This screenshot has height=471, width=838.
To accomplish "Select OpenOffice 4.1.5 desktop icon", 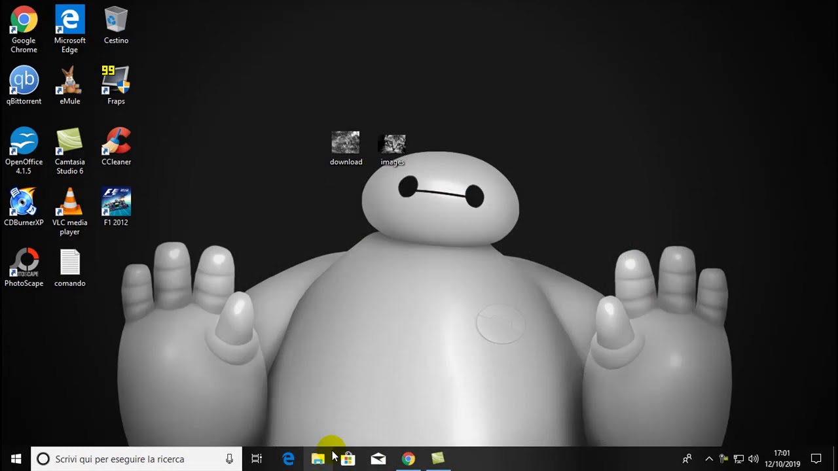I will tap(24, 150).
